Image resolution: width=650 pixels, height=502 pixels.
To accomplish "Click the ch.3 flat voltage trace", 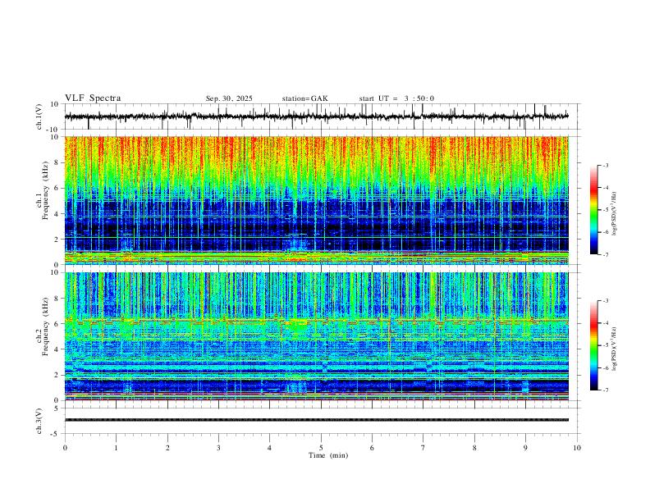I will tap(317, 420).
